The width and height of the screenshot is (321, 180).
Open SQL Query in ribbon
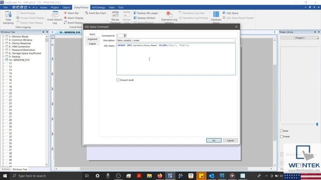click(x=231, y=13)
